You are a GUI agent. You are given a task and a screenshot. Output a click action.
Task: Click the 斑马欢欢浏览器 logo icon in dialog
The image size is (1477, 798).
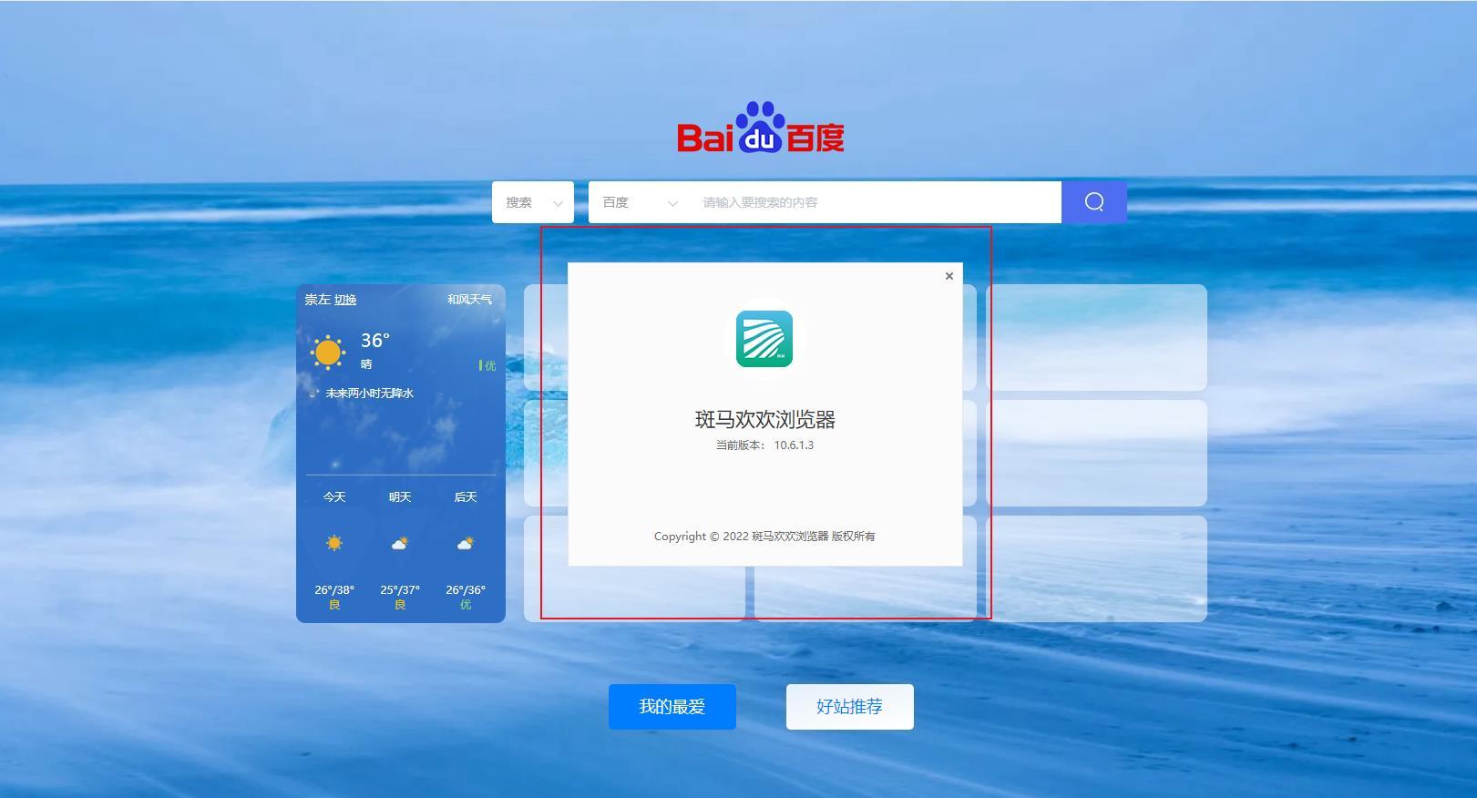764,339
